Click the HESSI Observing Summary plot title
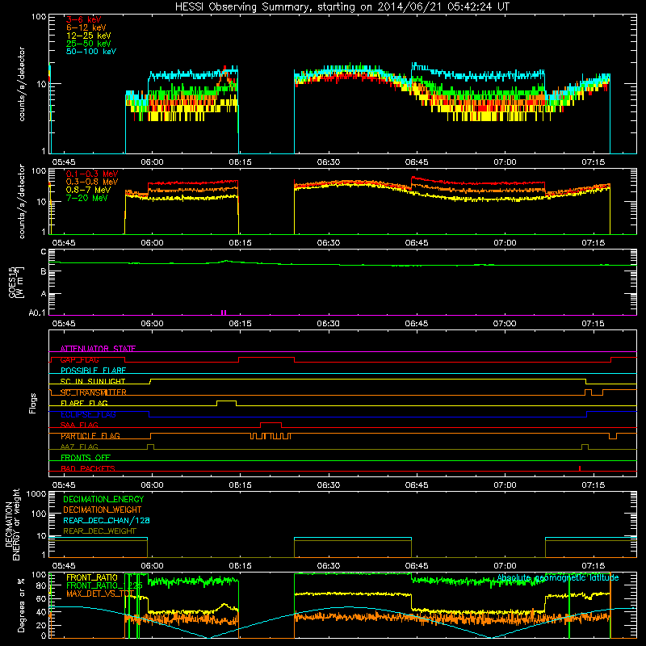 click(x=342, y=6)
